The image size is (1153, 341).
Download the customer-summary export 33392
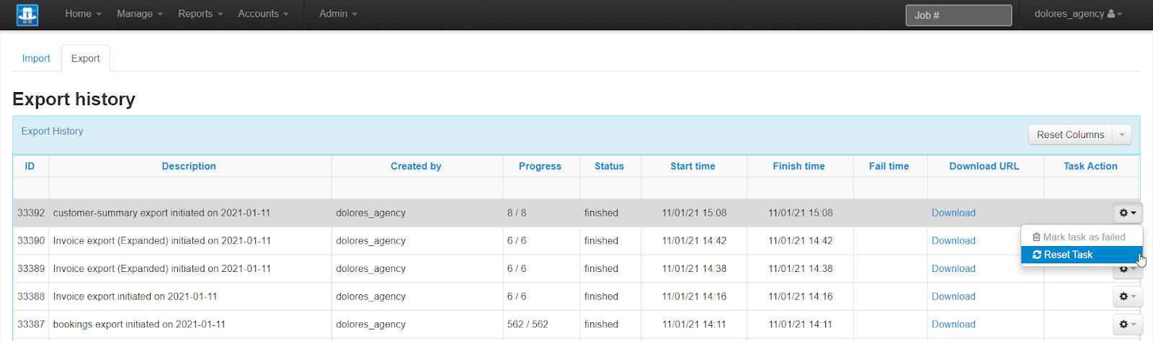(953, 213)
